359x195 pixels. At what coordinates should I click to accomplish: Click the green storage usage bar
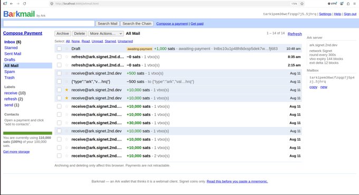click(27, 133)
